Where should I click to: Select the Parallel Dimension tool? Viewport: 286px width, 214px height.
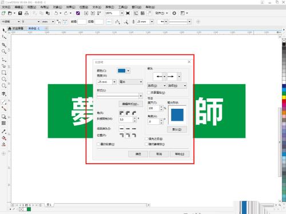coord(4,102)
